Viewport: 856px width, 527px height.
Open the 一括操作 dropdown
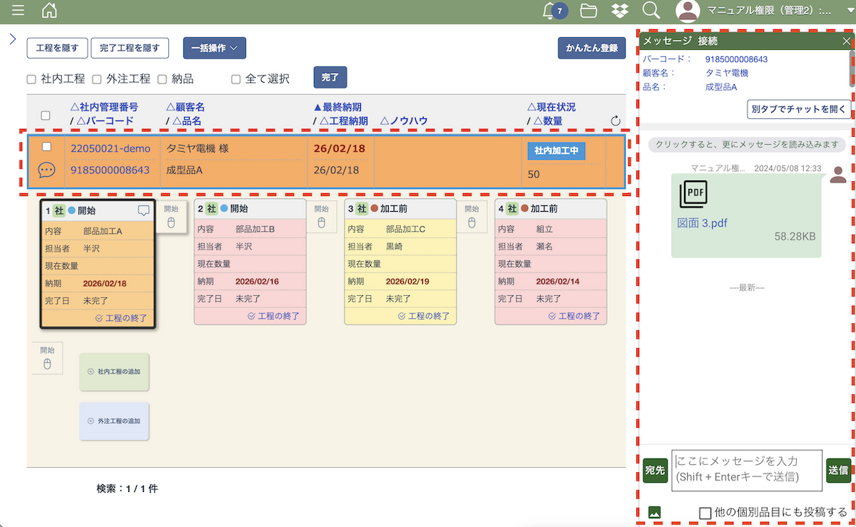pyautogui.click(x=215, y=48)
